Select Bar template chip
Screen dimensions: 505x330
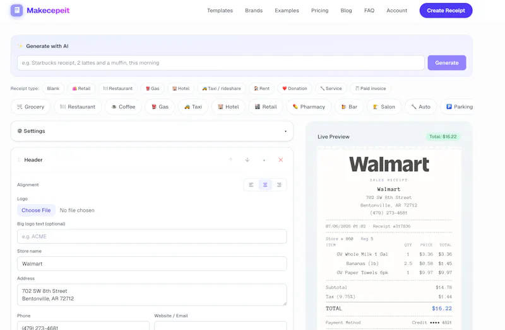(350, 106)
